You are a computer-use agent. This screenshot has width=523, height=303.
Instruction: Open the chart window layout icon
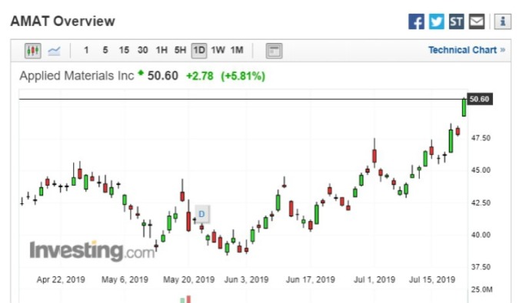tap(274, 51)
